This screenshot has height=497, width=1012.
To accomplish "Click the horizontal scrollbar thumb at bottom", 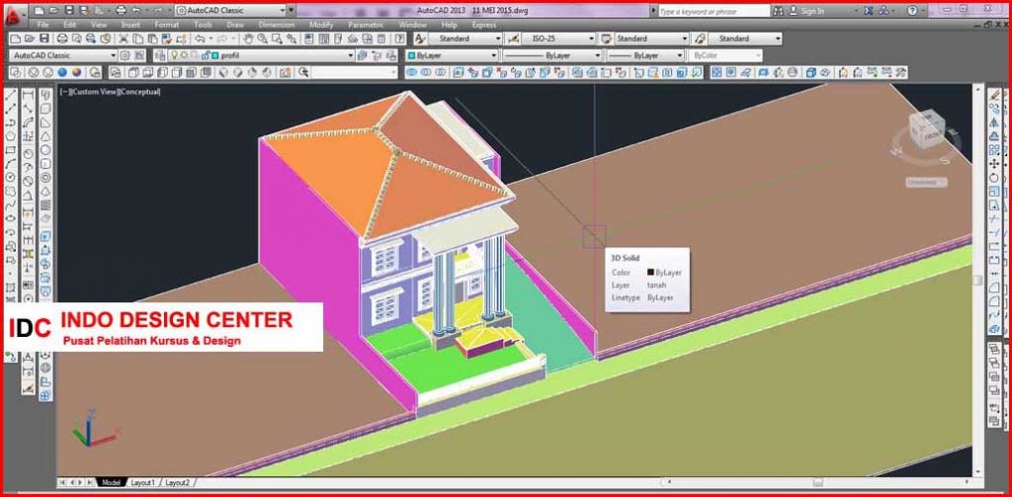I will click(817, 482).
